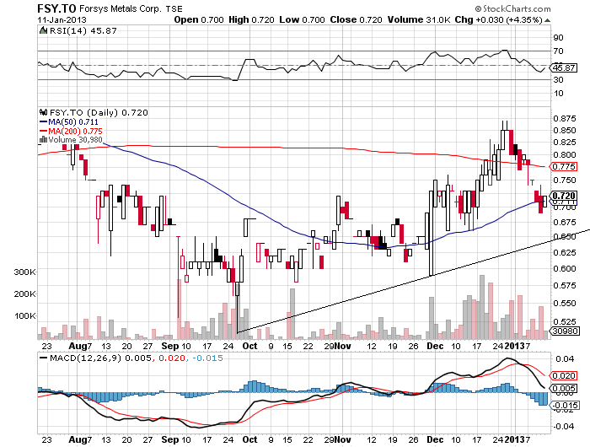Click the candlestick icon beside FSY.TO (Daily)
Screen dimensions: 590x447
coord(43,112)
